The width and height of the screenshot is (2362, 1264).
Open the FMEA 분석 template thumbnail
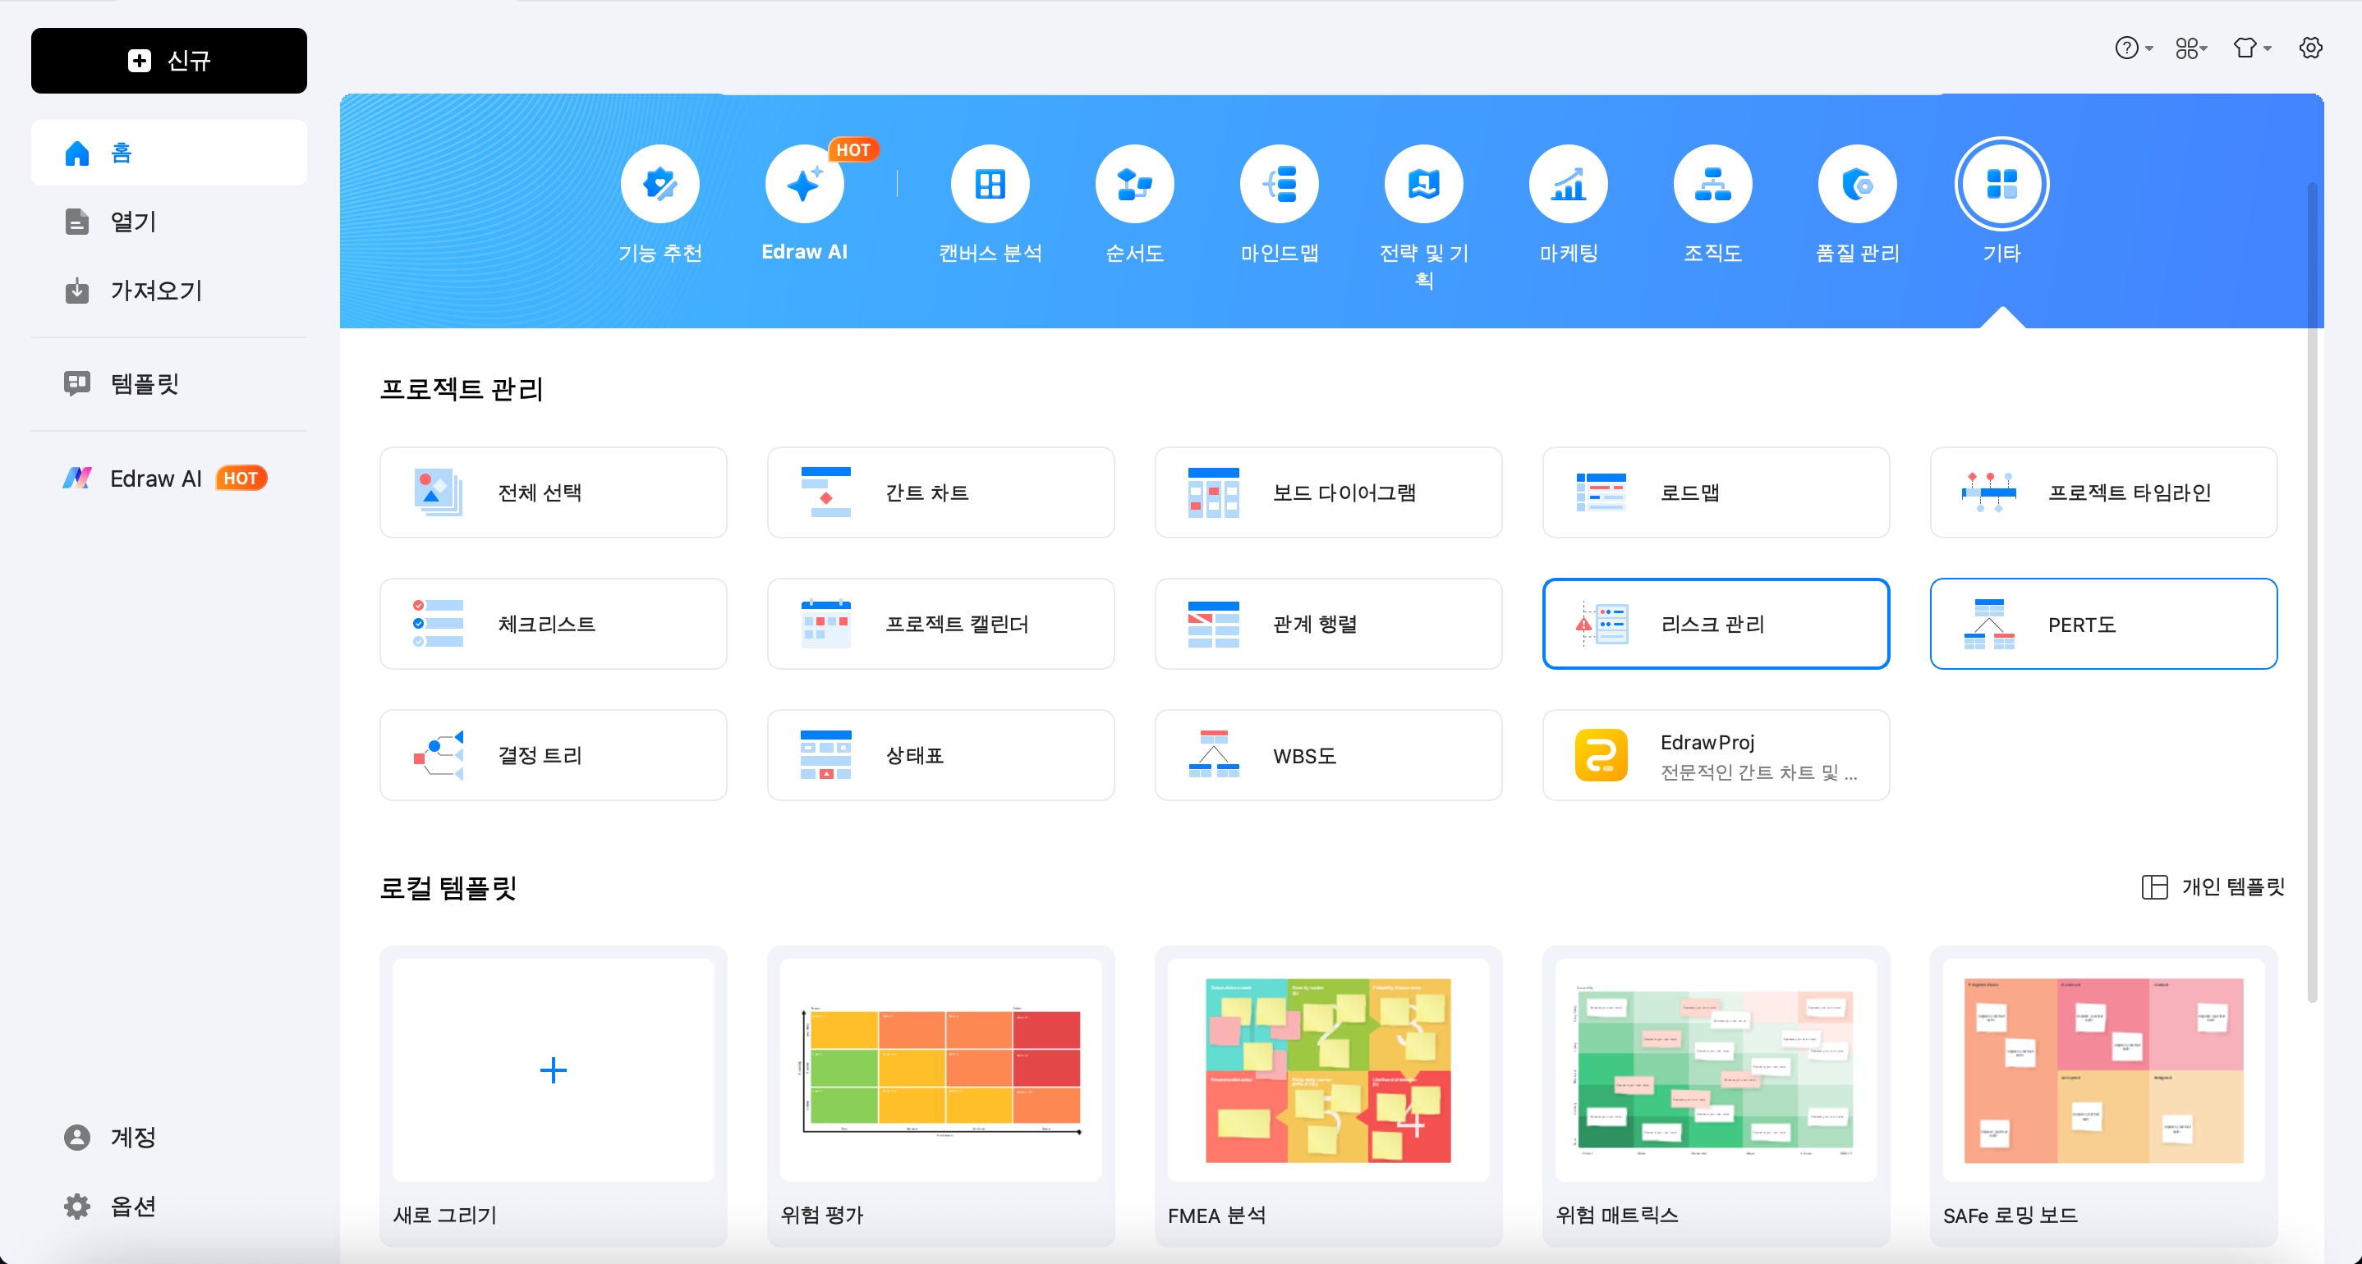click(x=1327, y=1069)
